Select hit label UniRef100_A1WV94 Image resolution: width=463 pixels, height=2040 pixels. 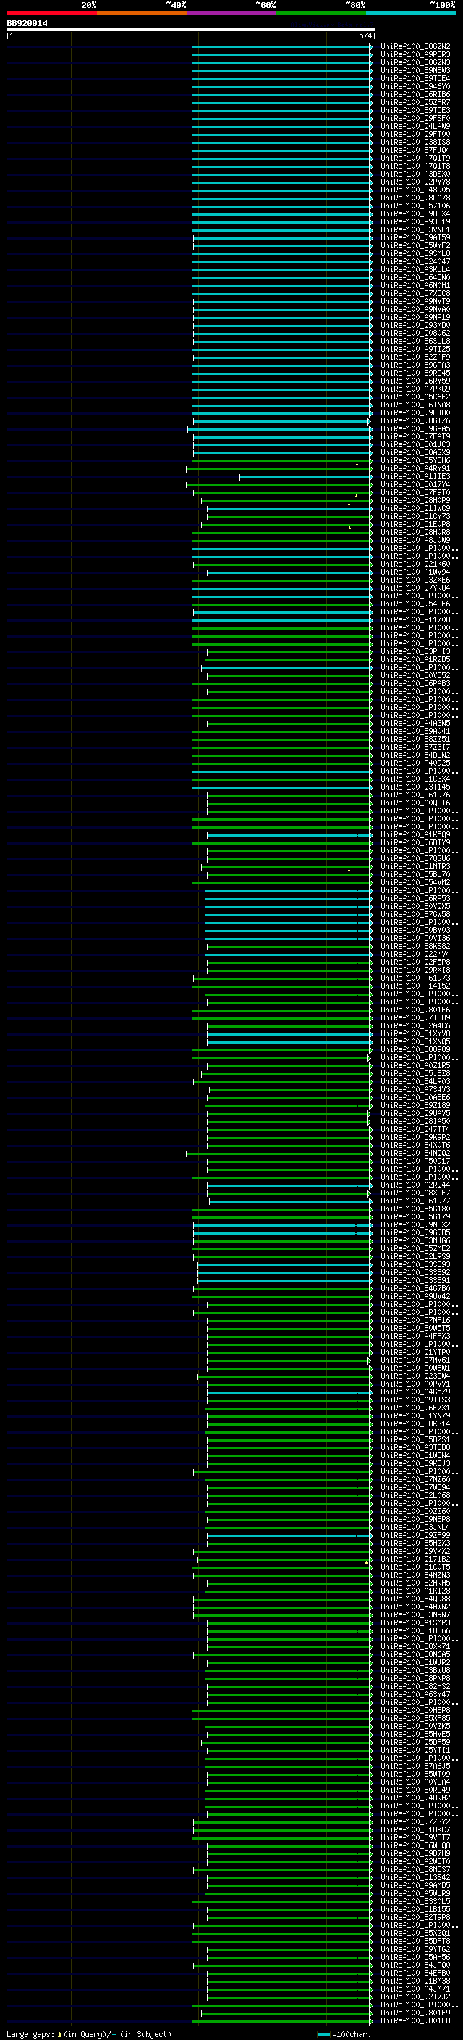click(x=415, y=572)
